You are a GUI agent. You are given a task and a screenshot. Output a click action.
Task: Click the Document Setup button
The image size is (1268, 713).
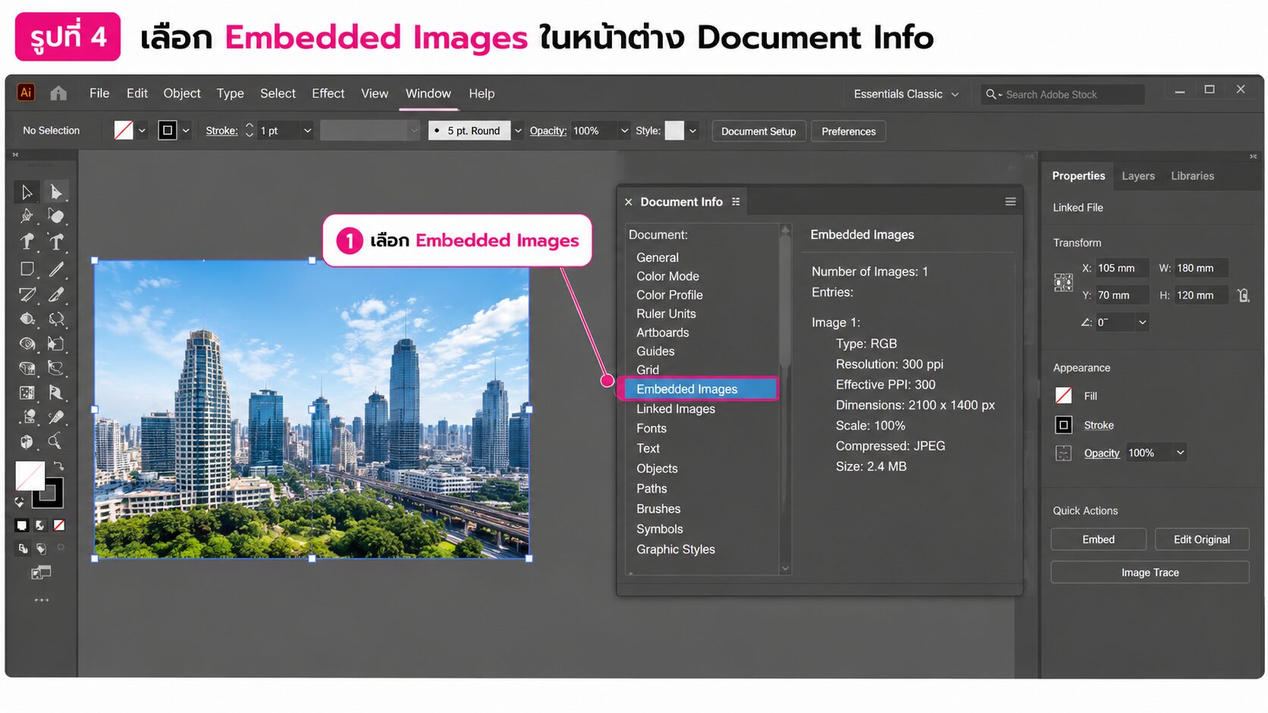coord(758,131)
